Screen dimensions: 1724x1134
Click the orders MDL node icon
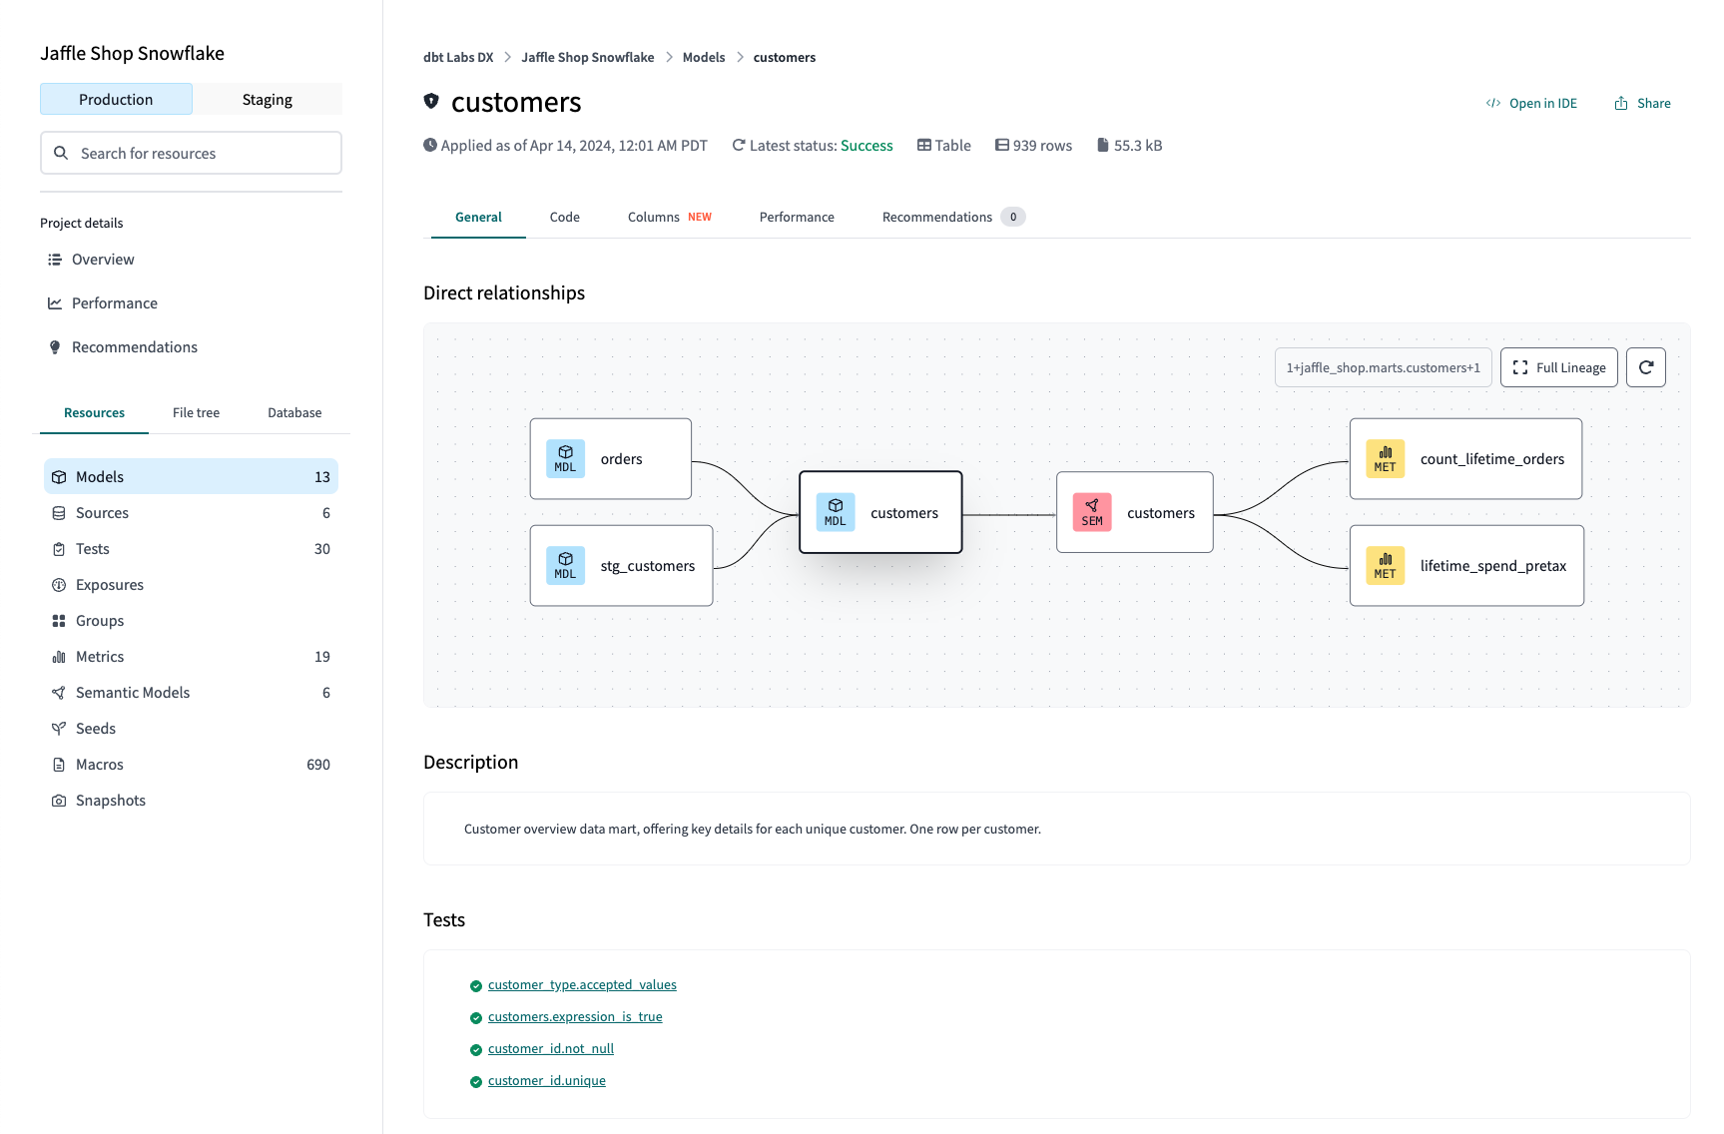565,459
